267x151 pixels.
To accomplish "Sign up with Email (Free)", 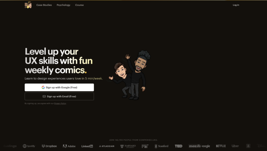I will click(59, 97).
